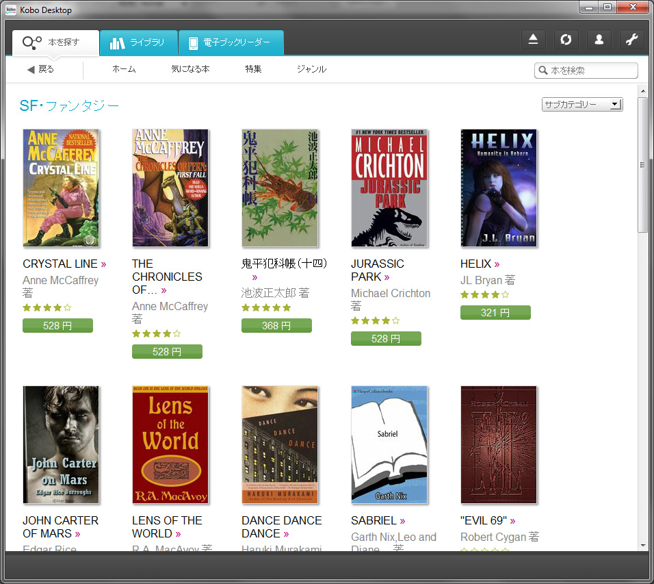Viewport: 654px width, 584px height.
Task: Open the user account icon
Action: [599, 40]
